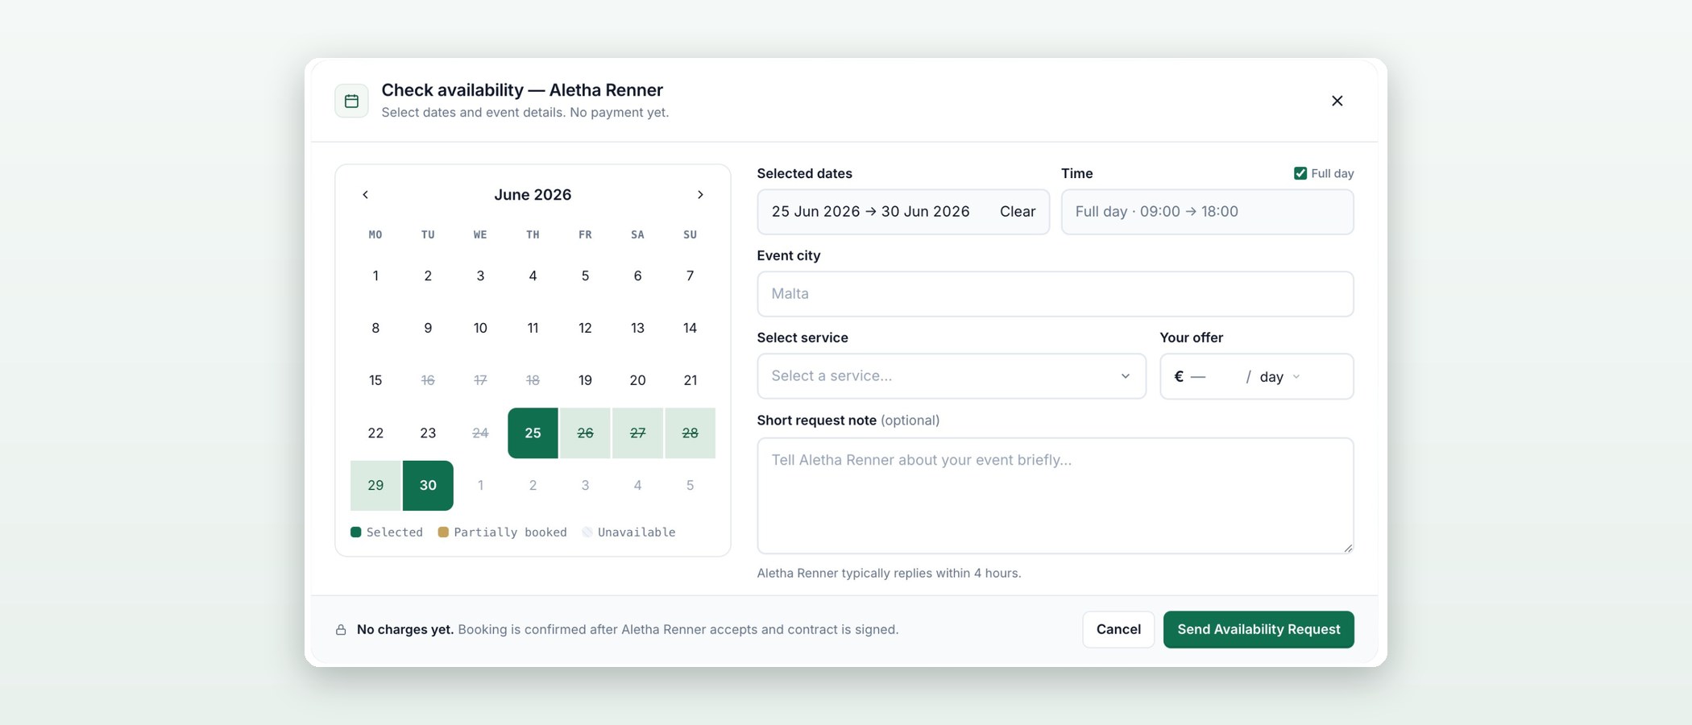
Task: Select June 7 in the calendar
Action: 690,275
